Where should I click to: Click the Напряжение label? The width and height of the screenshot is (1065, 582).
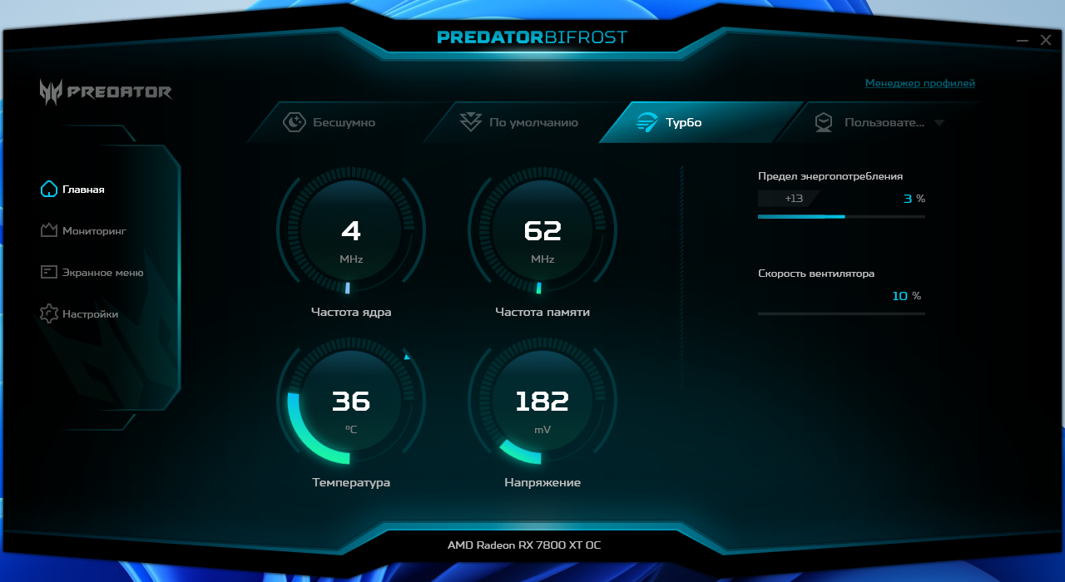coord(542,483)
